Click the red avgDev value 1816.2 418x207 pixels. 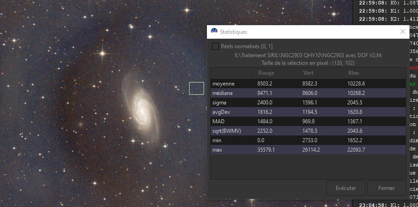(x=265, y=112)
